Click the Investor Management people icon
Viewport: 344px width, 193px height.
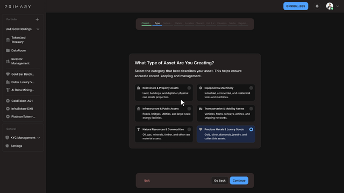pos(8,61)
